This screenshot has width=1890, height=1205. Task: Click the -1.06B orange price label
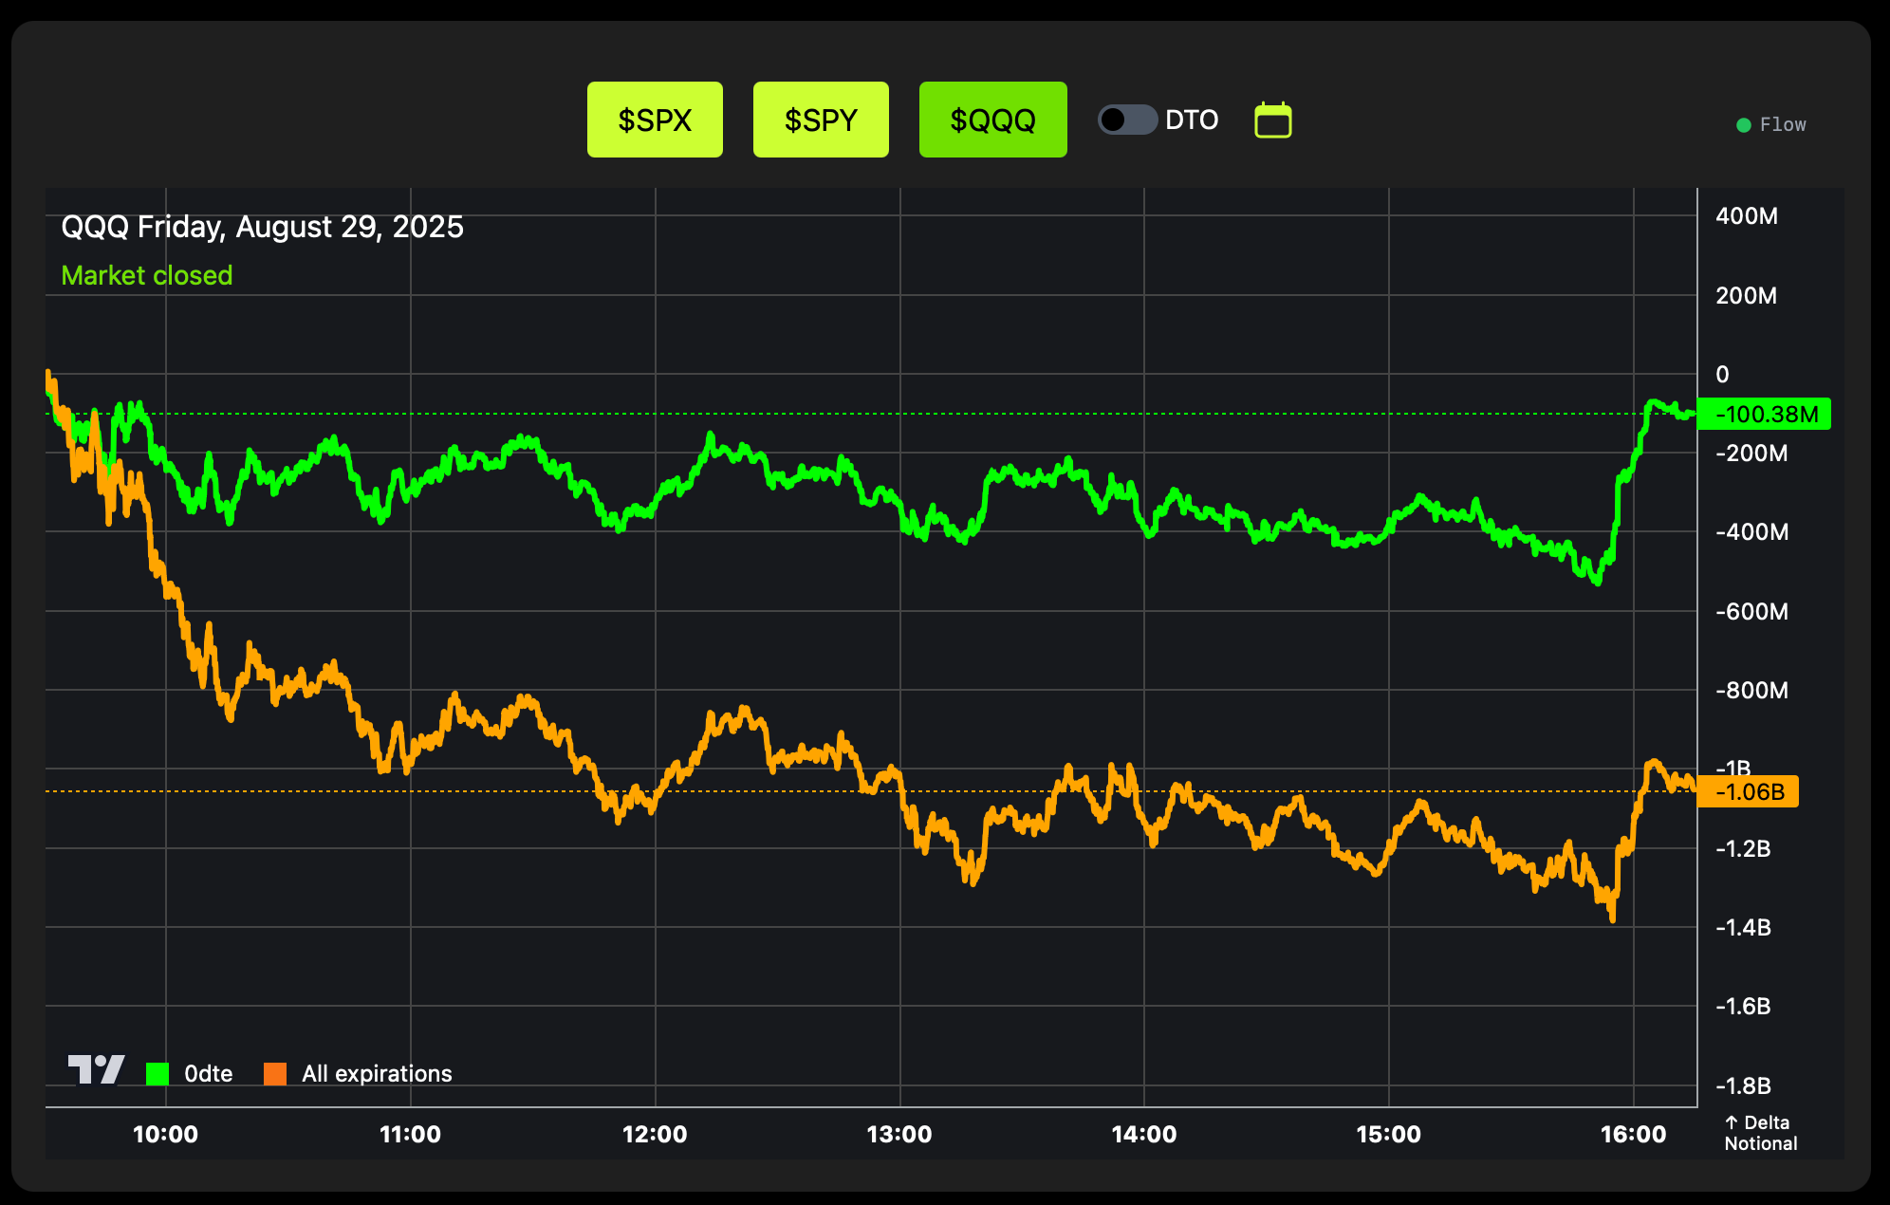[1748, 791]
